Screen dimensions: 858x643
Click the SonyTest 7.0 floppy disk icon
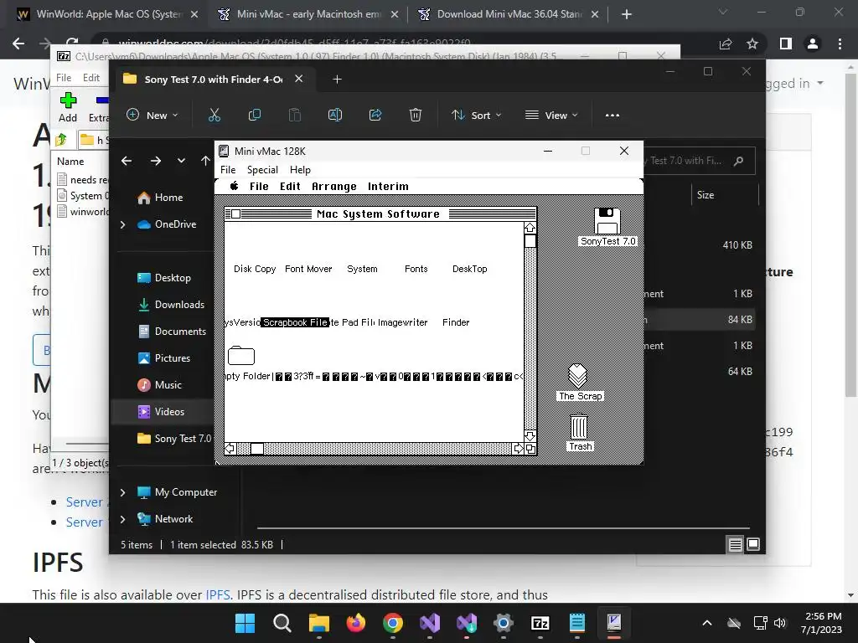pyautogui.click(x=607, y=221)
